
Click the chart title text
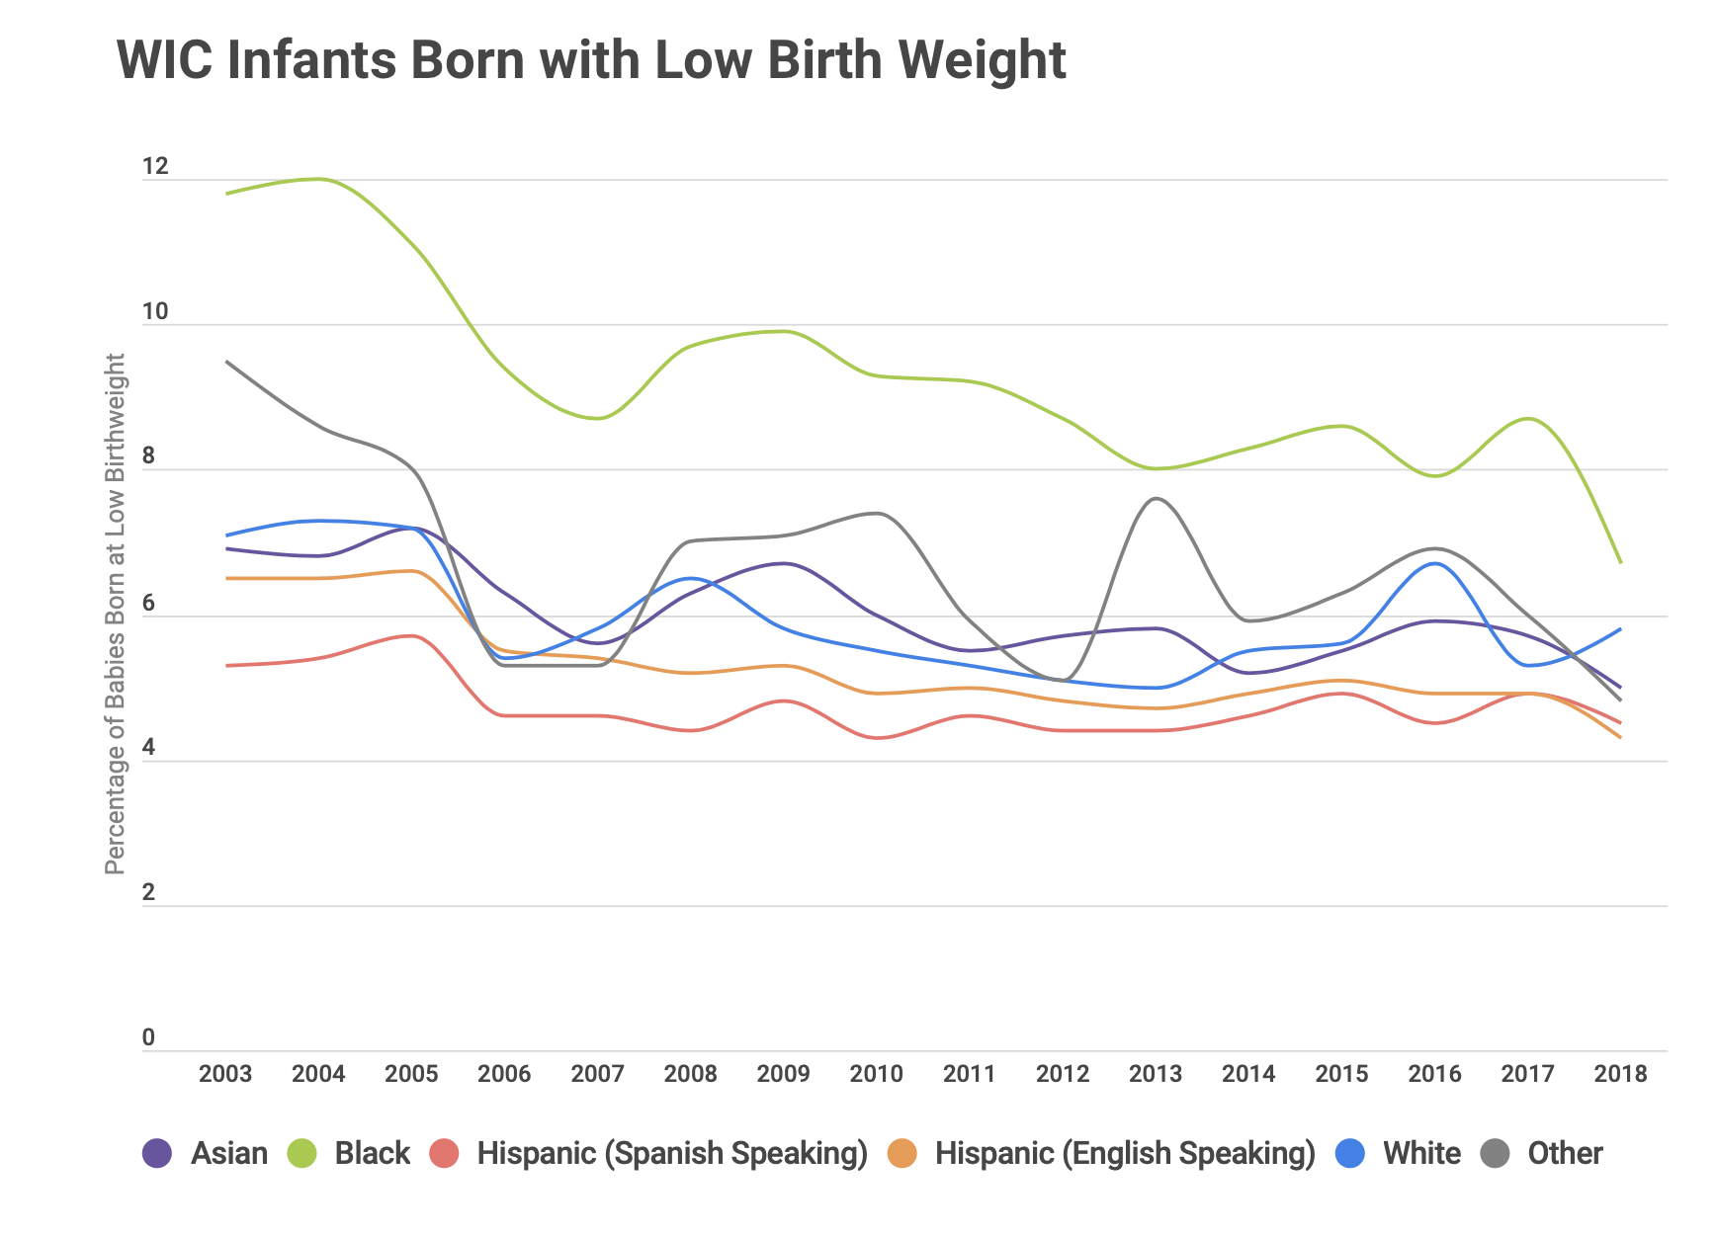tap(591, 60)
